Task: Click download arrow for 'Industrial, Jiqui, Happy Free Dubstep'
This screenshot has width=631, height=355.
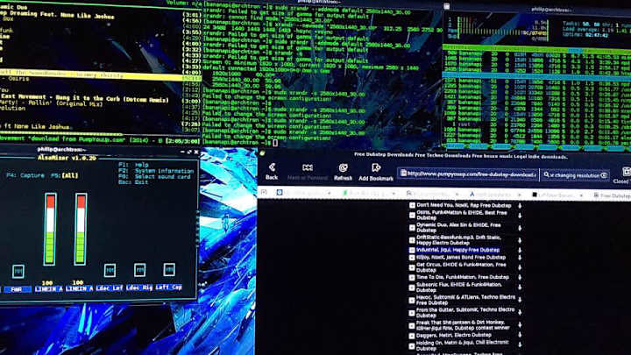Action: click(x=520, y=250)
